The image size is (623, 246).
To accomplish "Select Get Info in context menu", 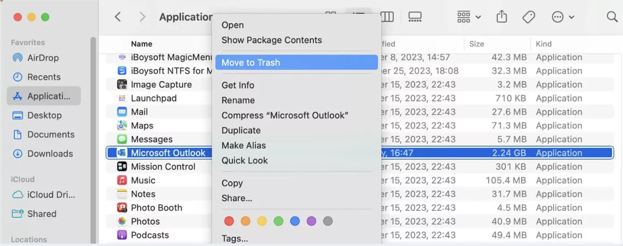I will pyautogui.click(x=238, y=85).
